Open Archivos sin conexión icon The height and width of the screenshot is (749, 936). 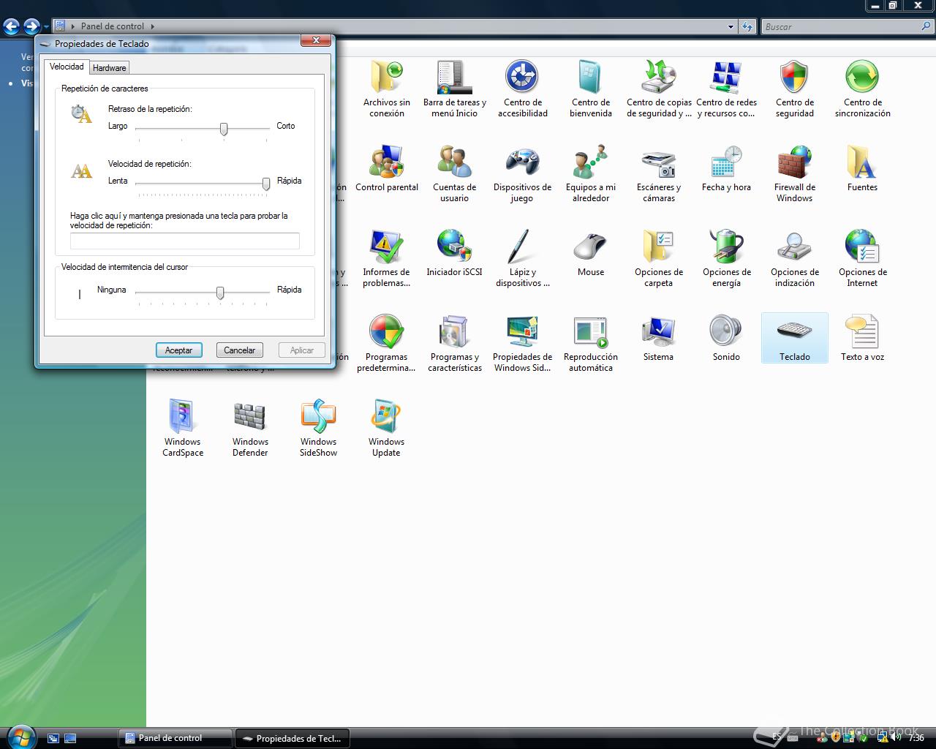point(386,89)
